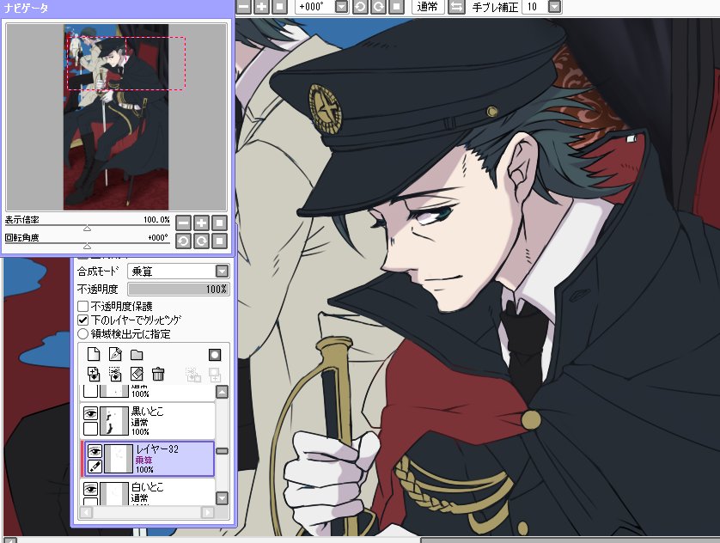Screen dimensions: 720x543
Task: Click the 手ブレ補正 value 10 field
Action: click(x=535, y=6)
